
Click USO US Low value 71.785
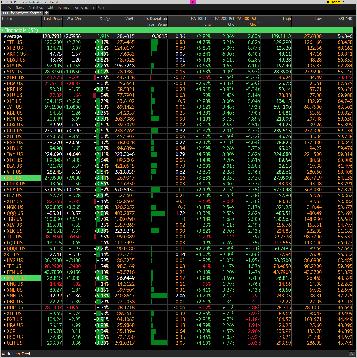[x=314, y=337]
